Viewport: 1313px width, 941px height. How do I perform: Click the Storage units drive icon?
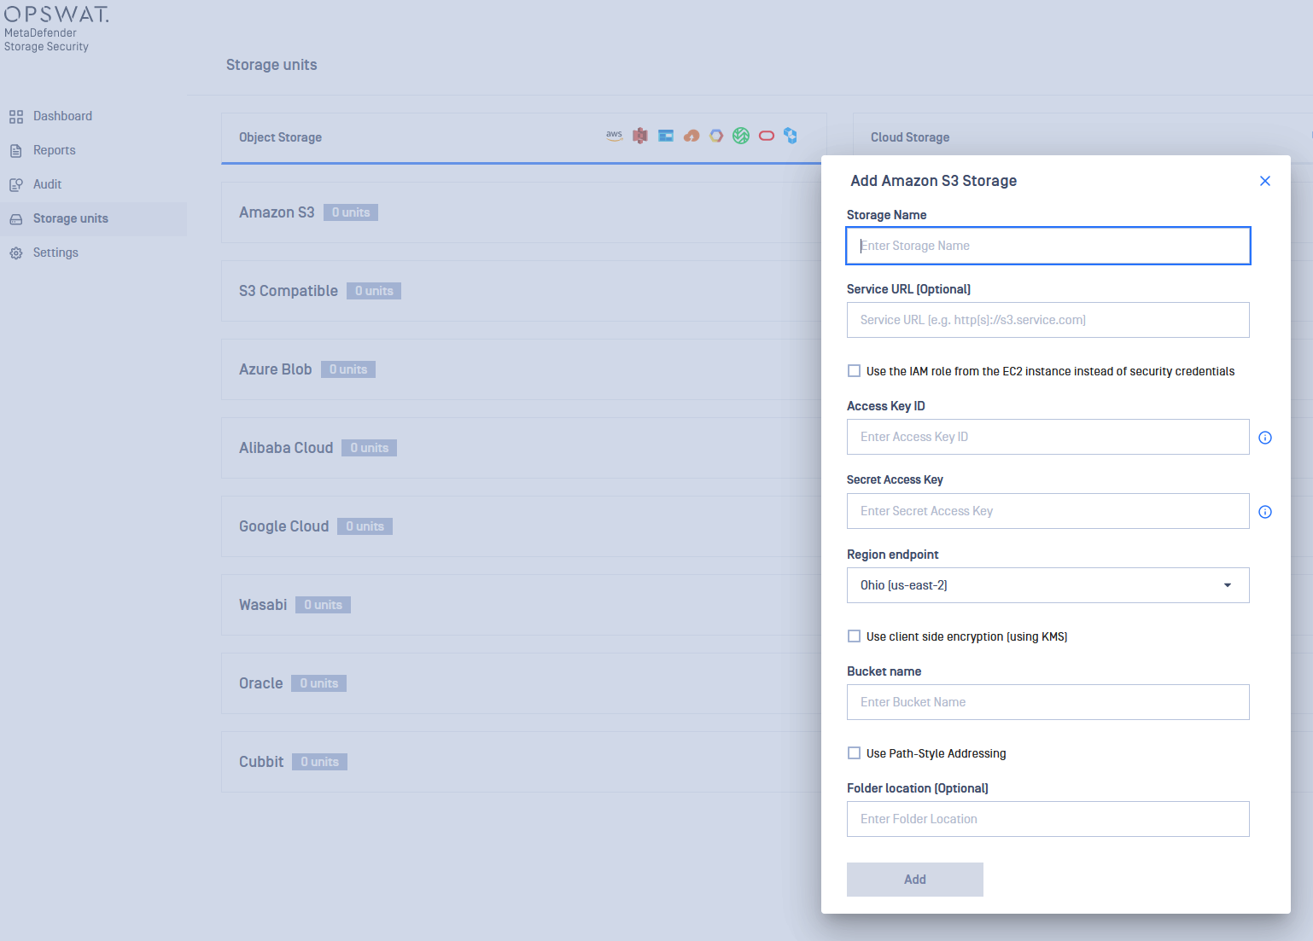point(16,219)
